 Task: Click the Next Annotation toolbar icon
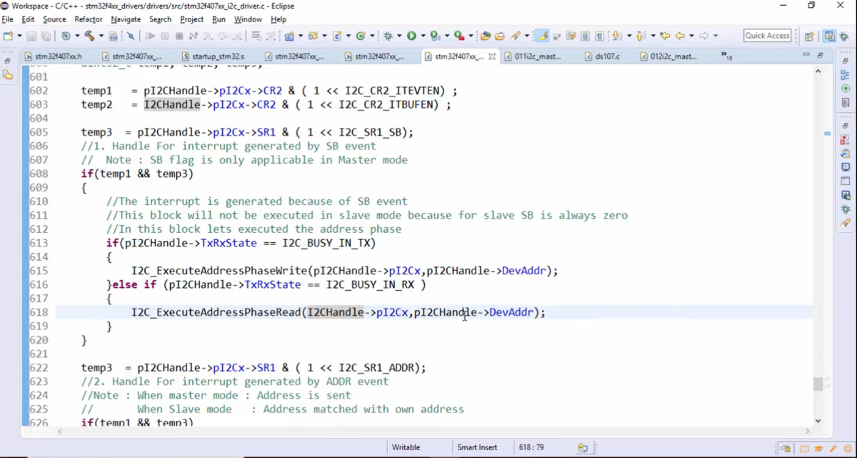(616, 36)
